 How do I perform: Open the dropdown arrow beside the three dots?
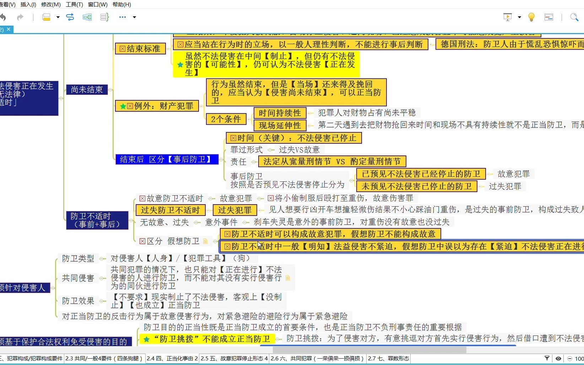pyautogui.click(x=134, y=17)
